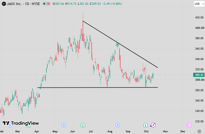
Task: Click the high value H314.72
Action: [x=71, y=4]
